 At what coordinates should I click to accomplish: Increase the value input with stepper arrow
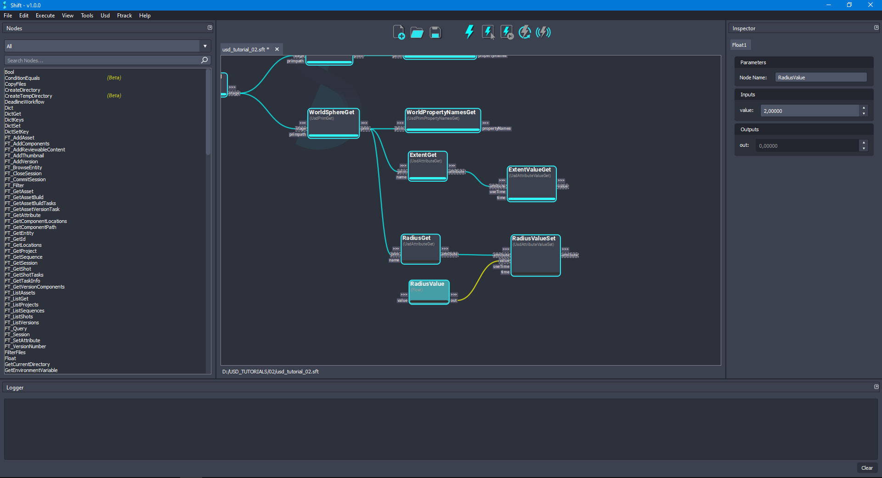point(864,108)
